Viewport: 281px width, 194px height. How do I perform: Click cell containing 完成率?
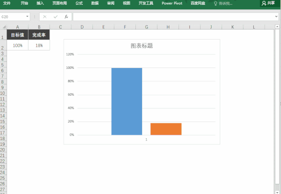point(39,35)
